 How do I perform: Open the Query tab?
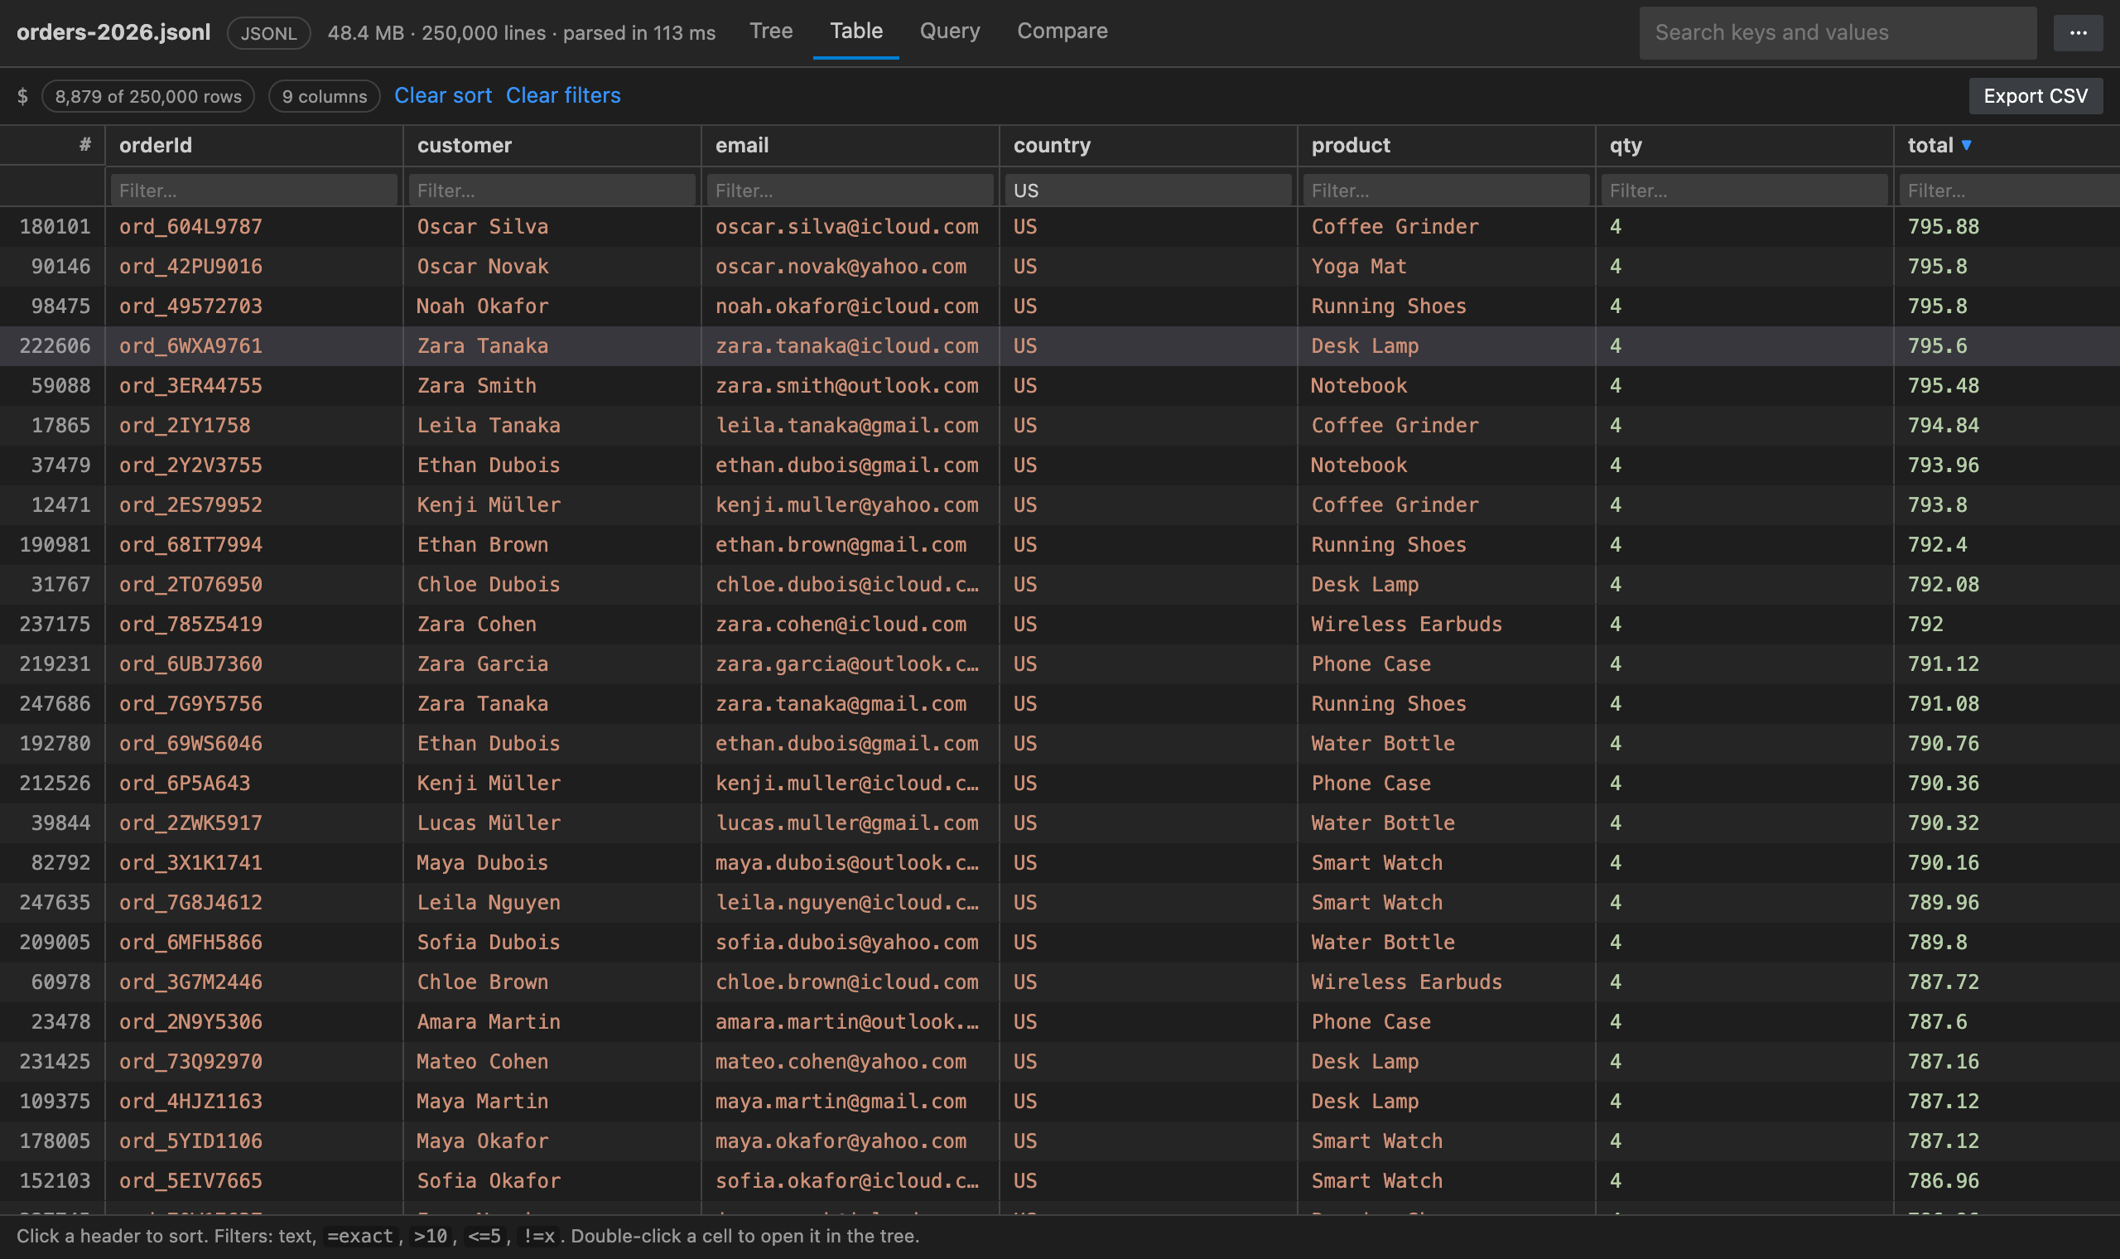949,31
